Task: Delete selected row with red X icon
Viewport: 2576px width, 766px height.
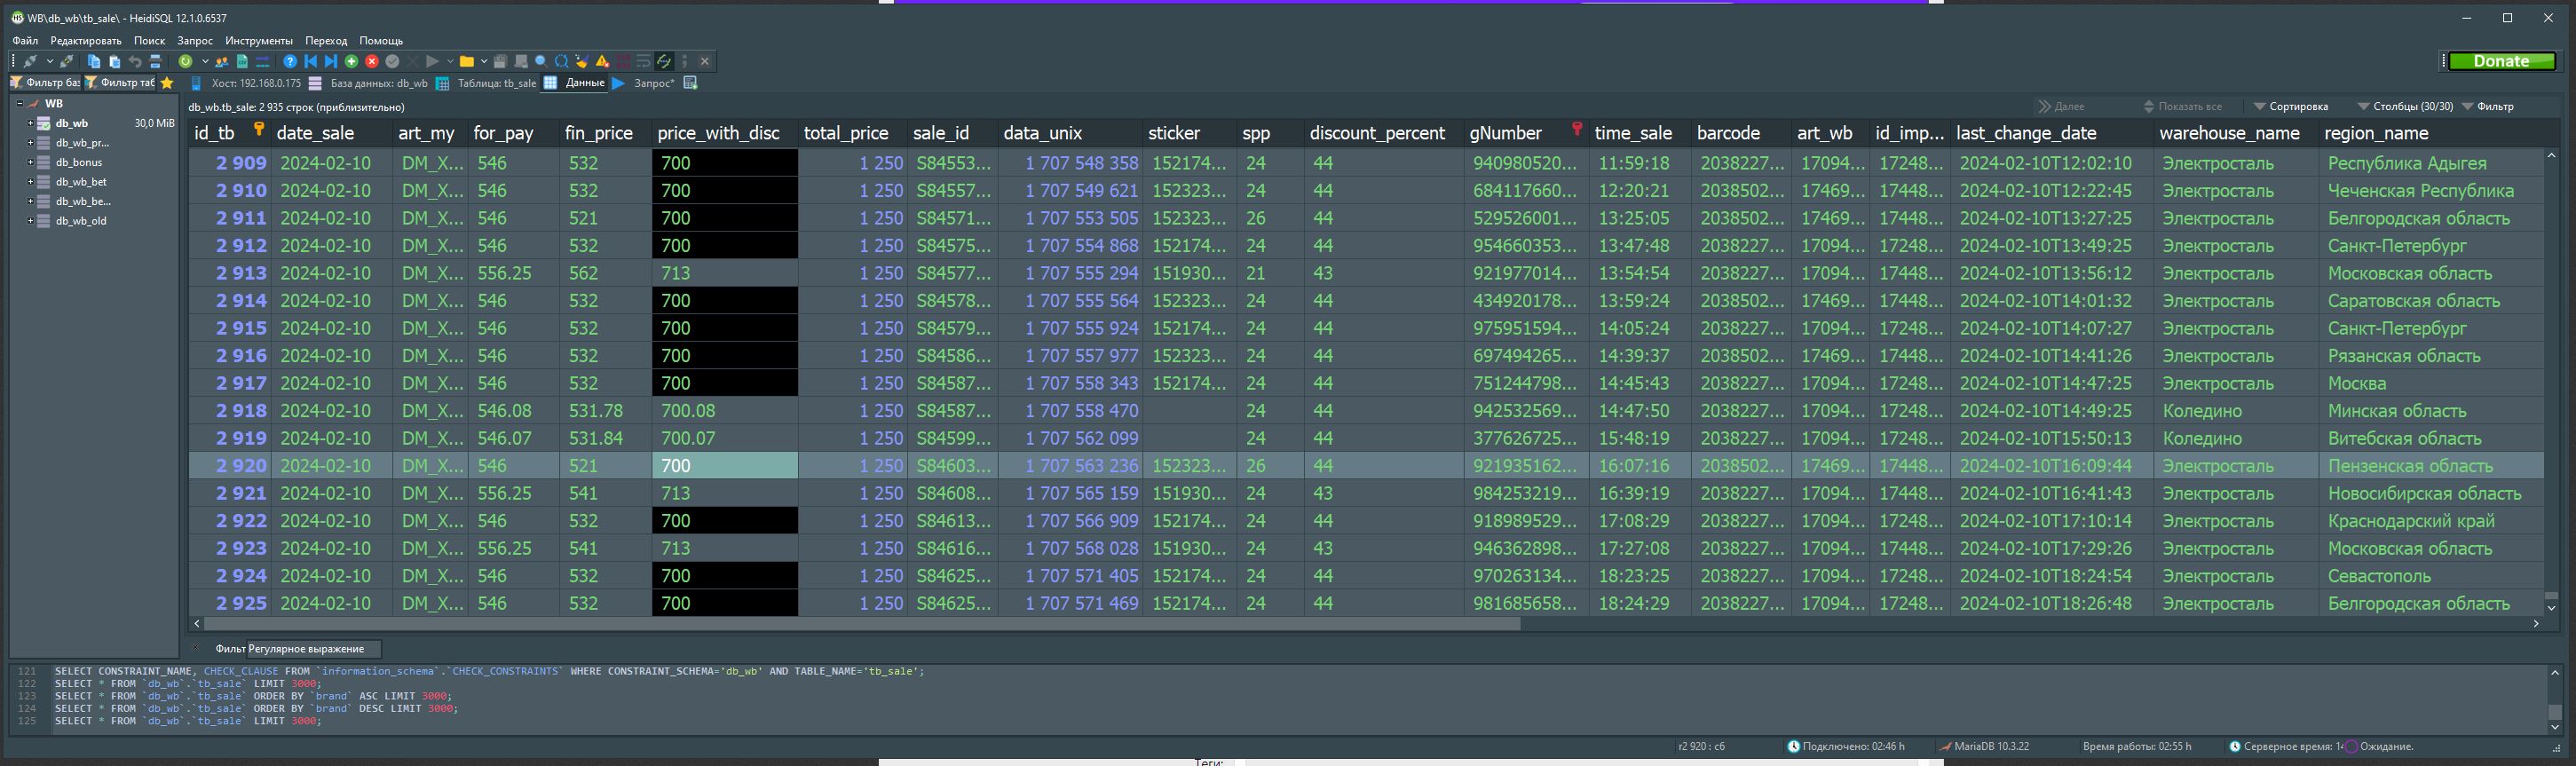Action: point(372,61)
